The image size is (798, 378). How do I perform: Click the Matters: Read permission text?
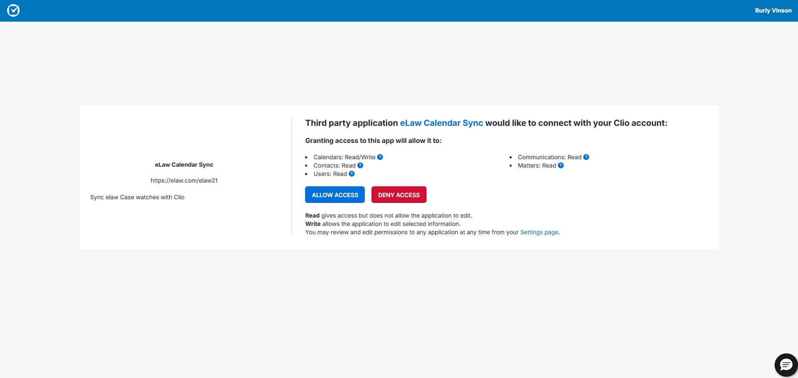[537, 165]
